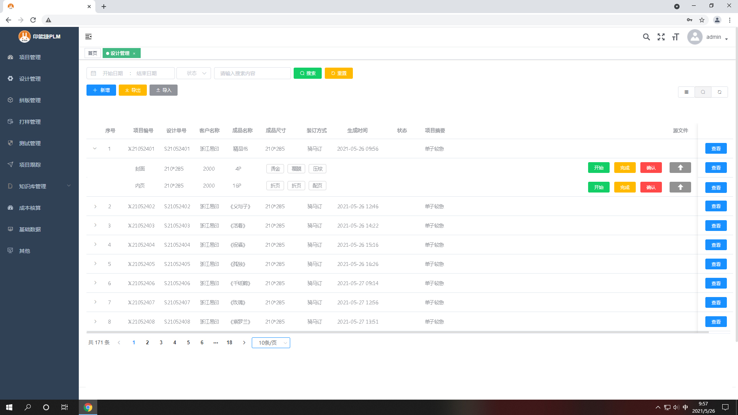
Task: Click the upload arrow in 封面 row
Action: coord(680,168)
